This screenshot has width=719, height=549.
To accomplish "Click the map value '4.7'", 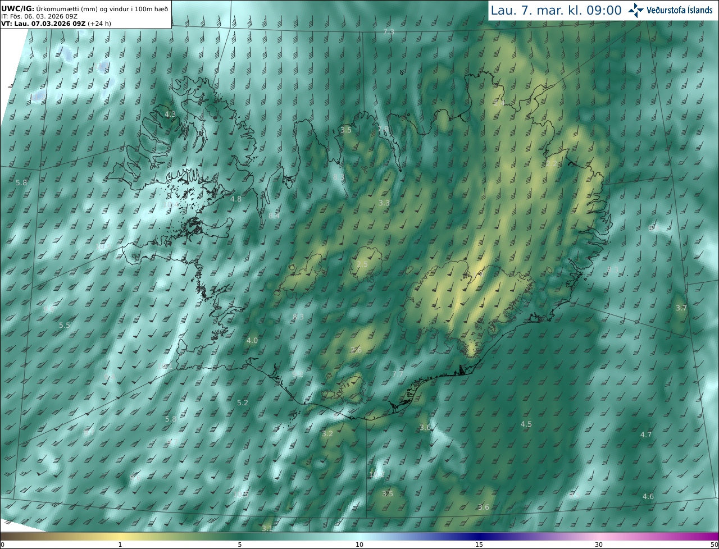I will coord(646,434).
